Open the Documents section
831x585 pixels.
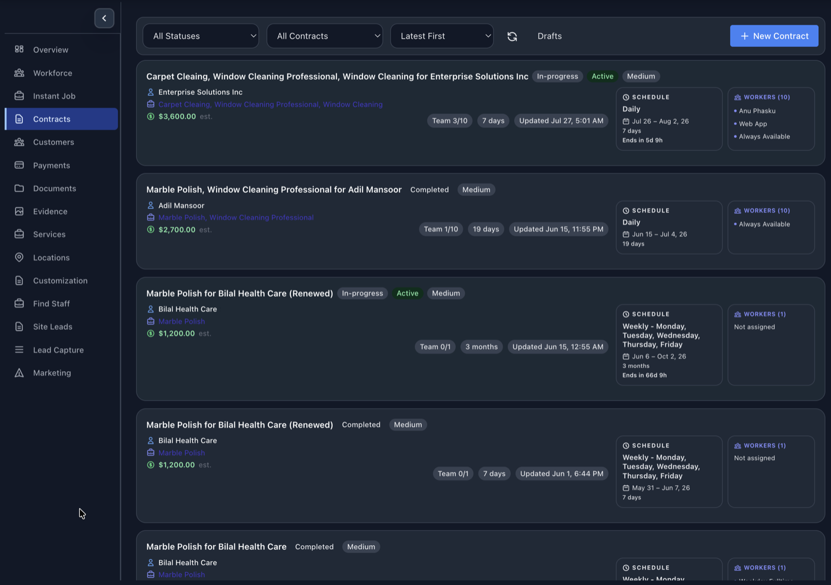click(x=61, y=188)
